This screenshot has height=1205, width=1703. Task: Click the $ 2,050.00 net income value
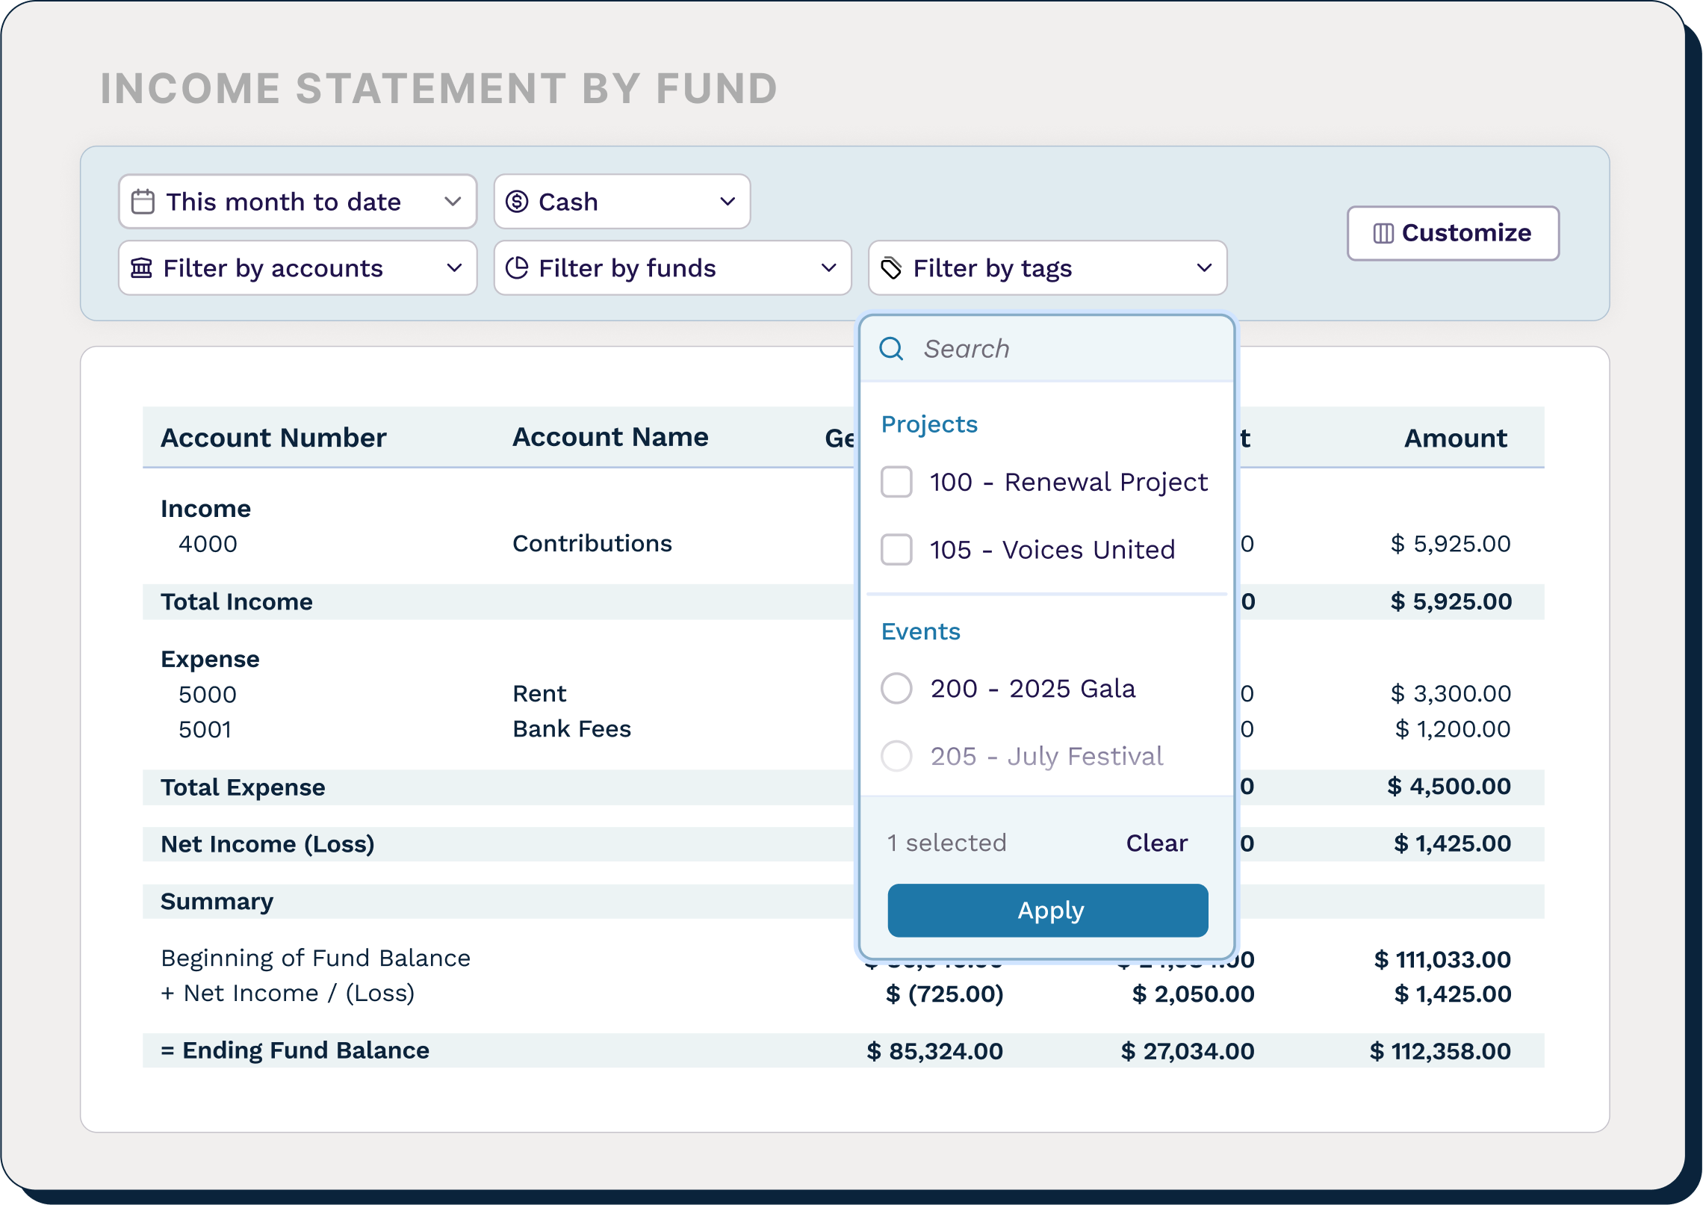point(1193,994)
